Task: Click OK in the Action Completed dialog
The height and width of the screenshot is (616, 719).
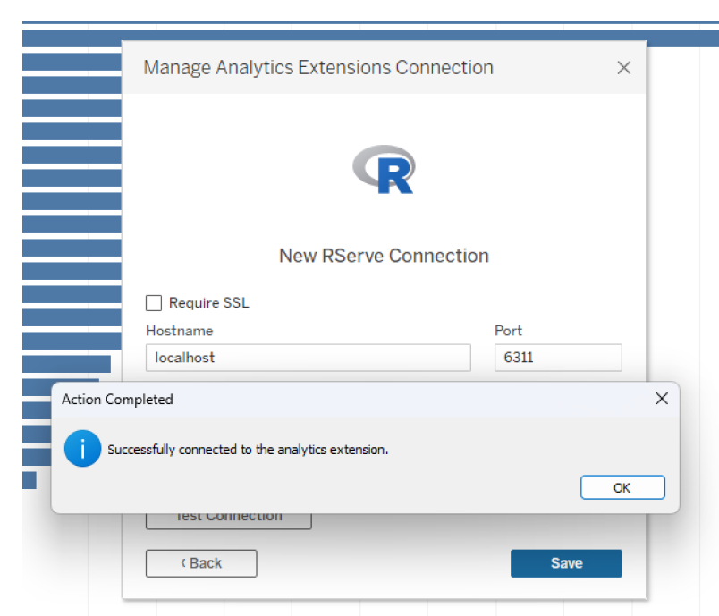Action: tap(622, 487)
